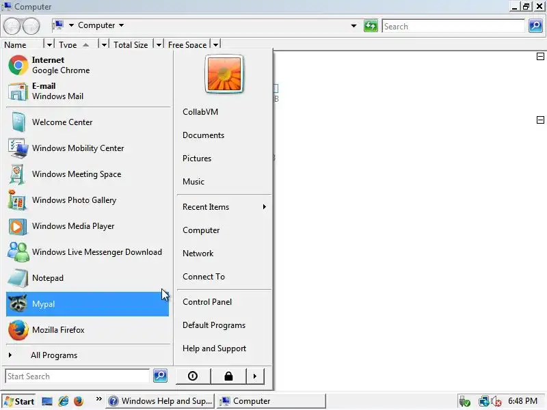Switch to Windows Help and Support taskbar button
The image size is (547, 410).
(161, 401)
